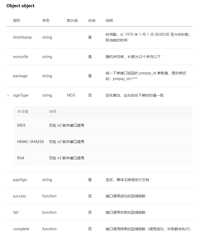Select the paySign property name
The image size is (214, 237).
pyautogui.click(x=20, y=180)
